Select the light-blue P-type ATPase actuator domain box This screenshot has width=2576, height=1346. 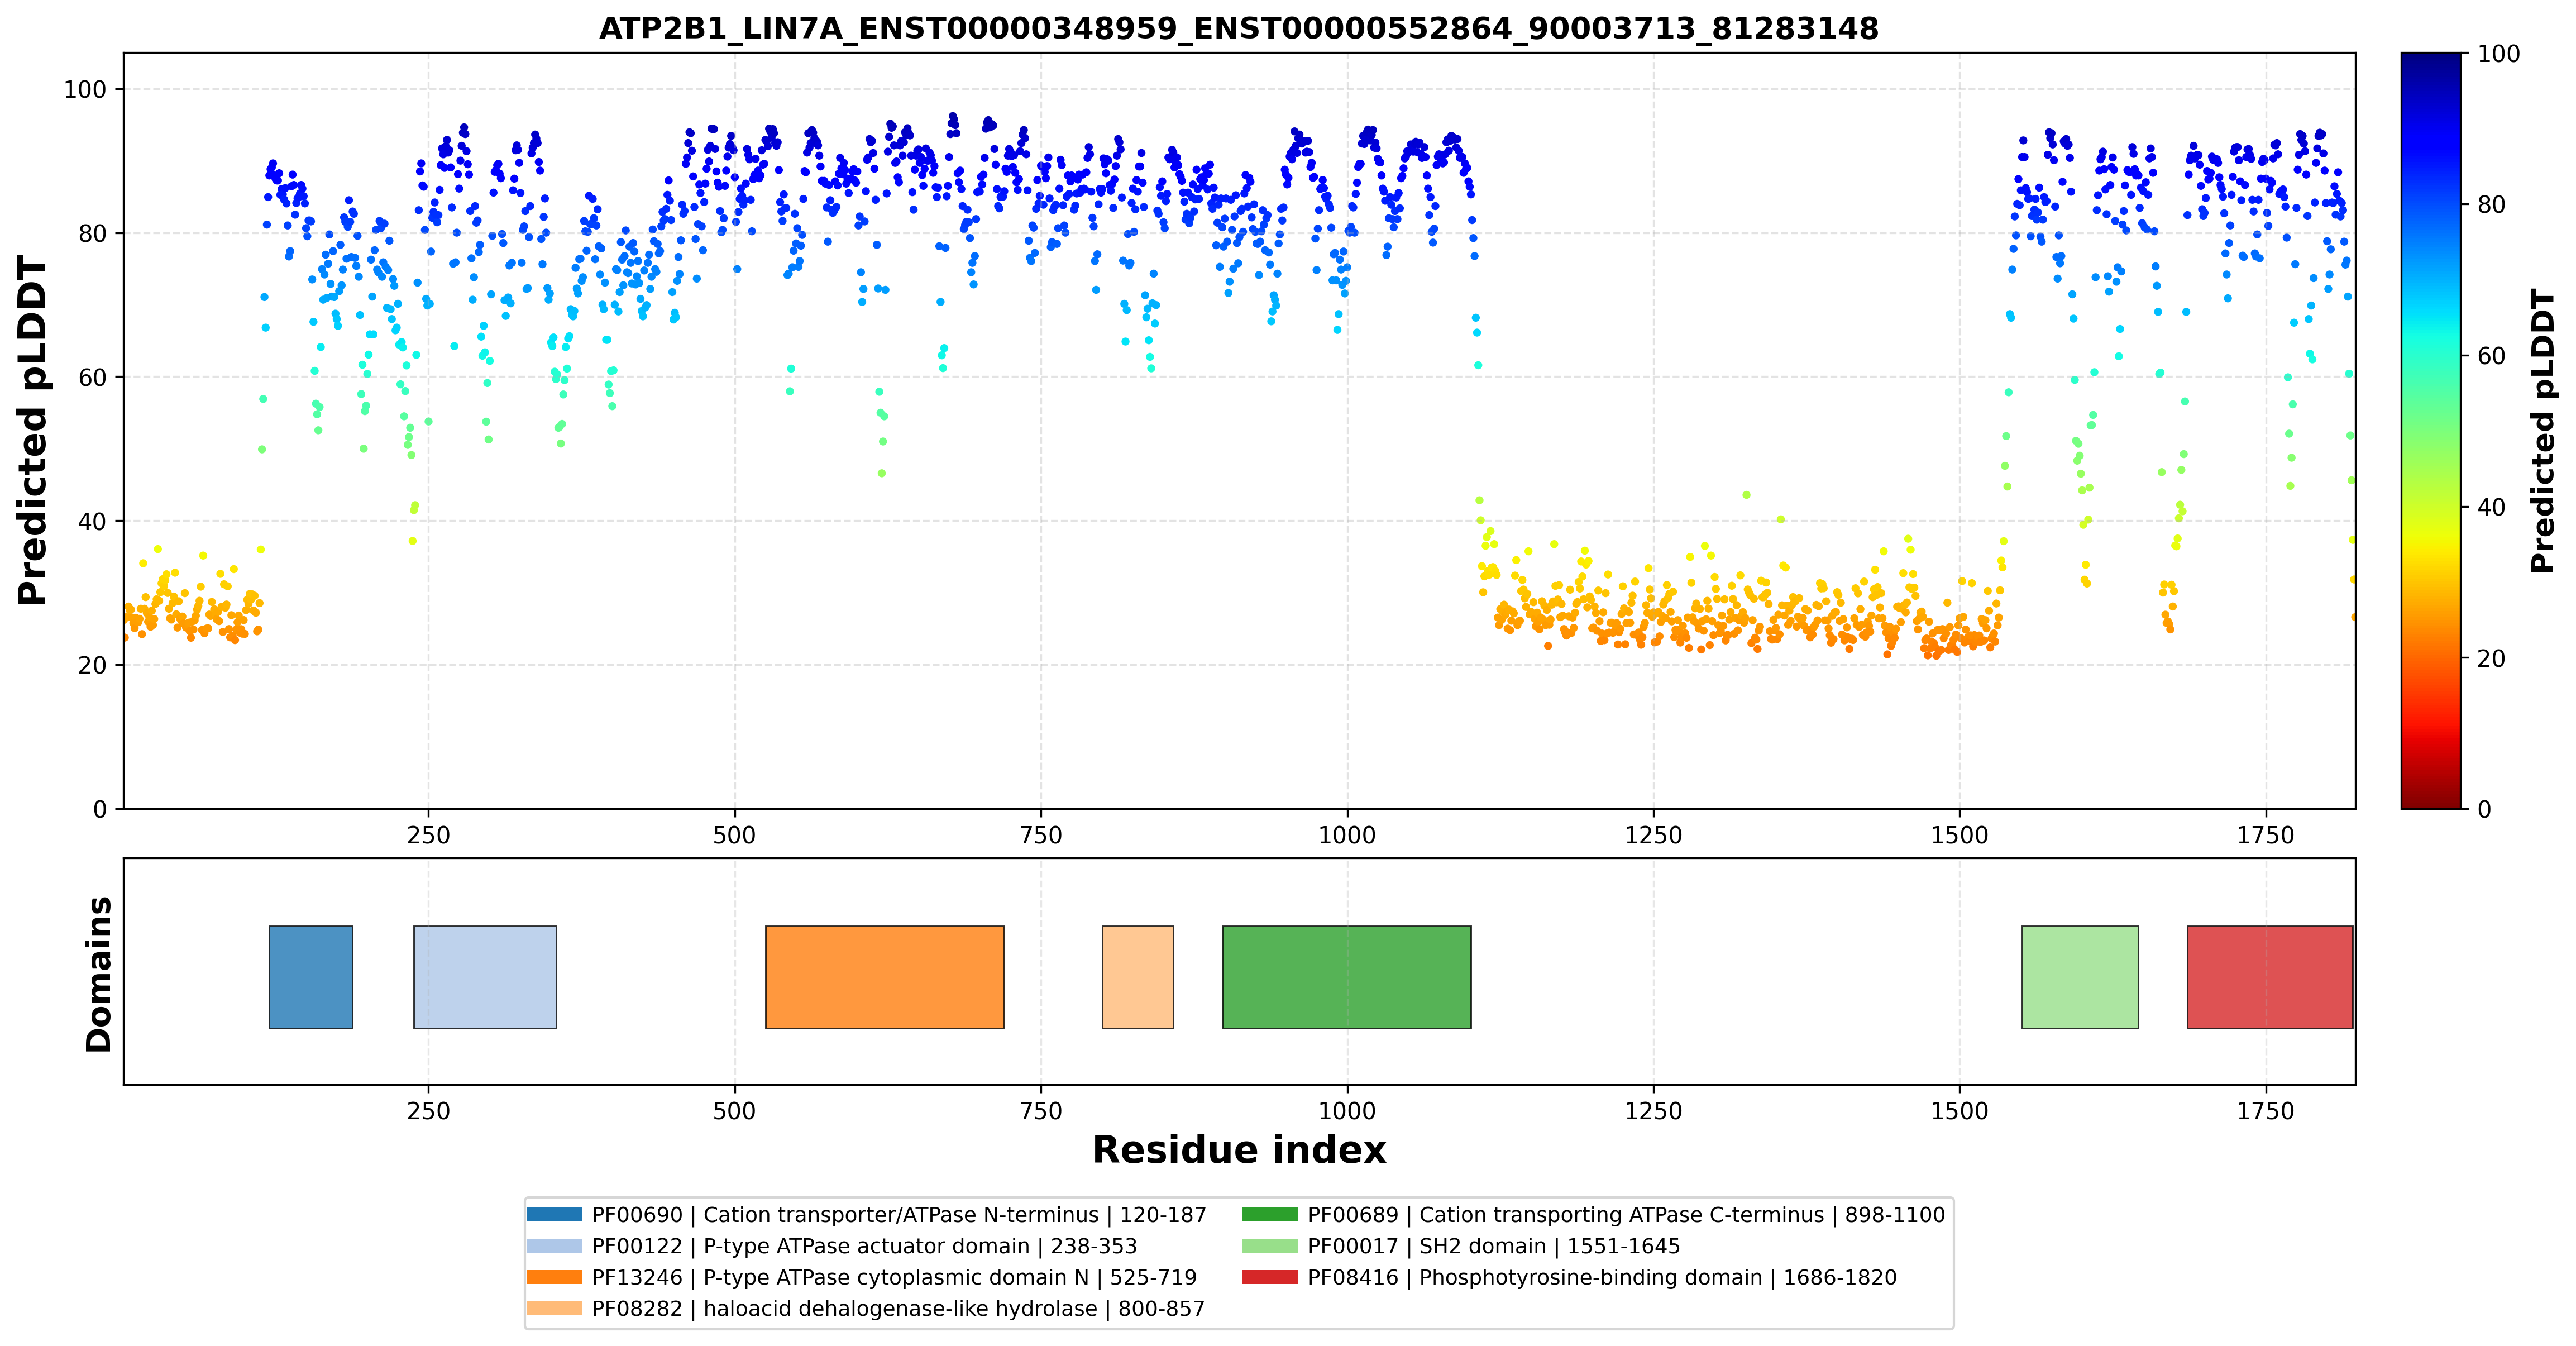[485, 977]
